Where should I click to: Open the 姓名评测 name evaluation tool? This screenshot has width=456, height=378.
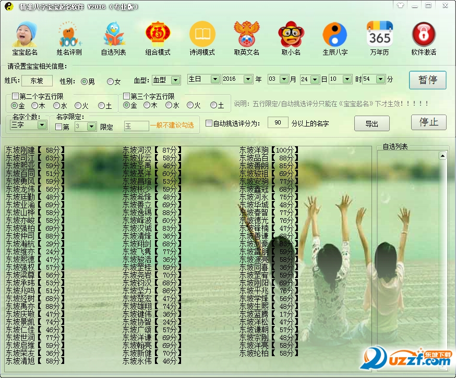pyautogui.click(x=69, y=38)
